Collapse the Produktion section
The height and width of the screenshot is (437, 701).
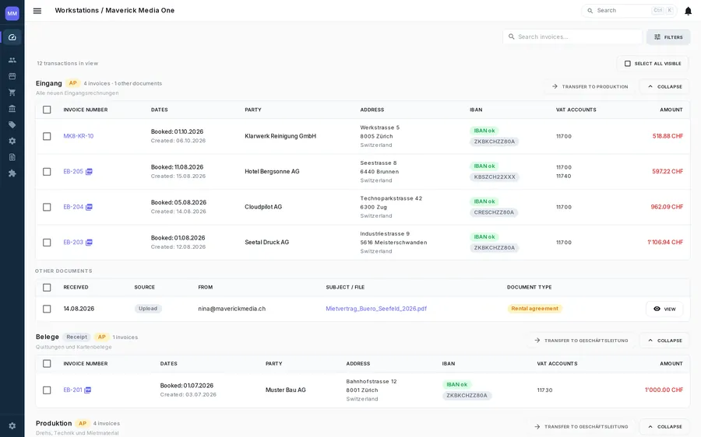tap(664, 427)
